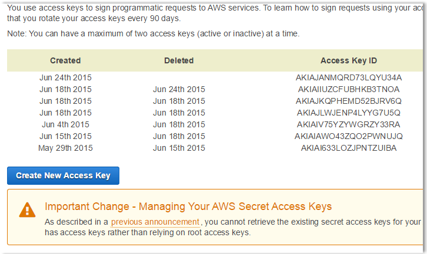Click access key AKIAIIUZCFUBHKB3TNOA
This screenshot has height=254, width=427.
tap(349, 89)
